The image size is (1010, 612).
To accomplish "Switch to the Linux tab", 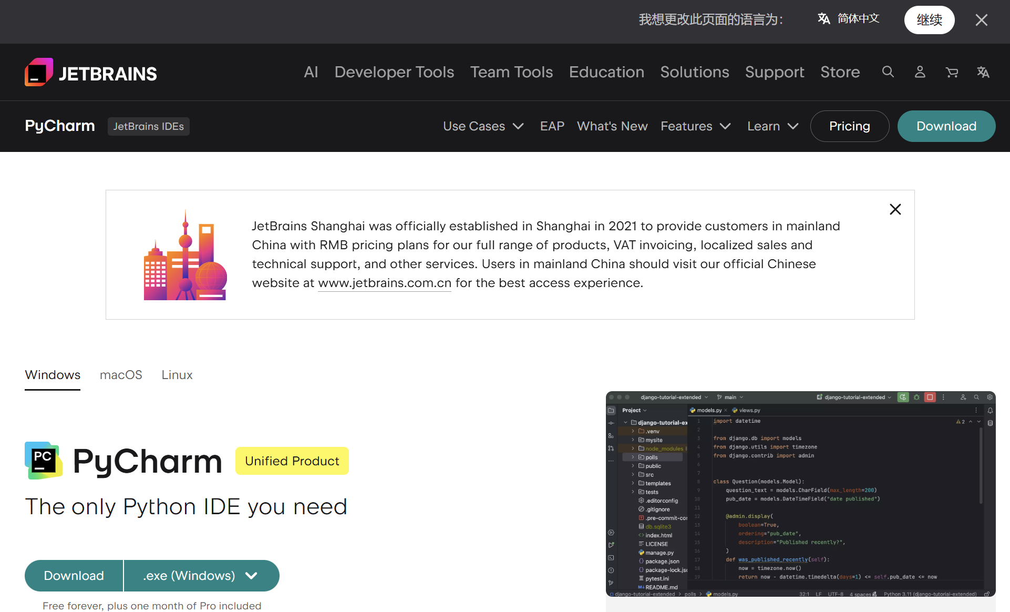I will pos(177,375).
